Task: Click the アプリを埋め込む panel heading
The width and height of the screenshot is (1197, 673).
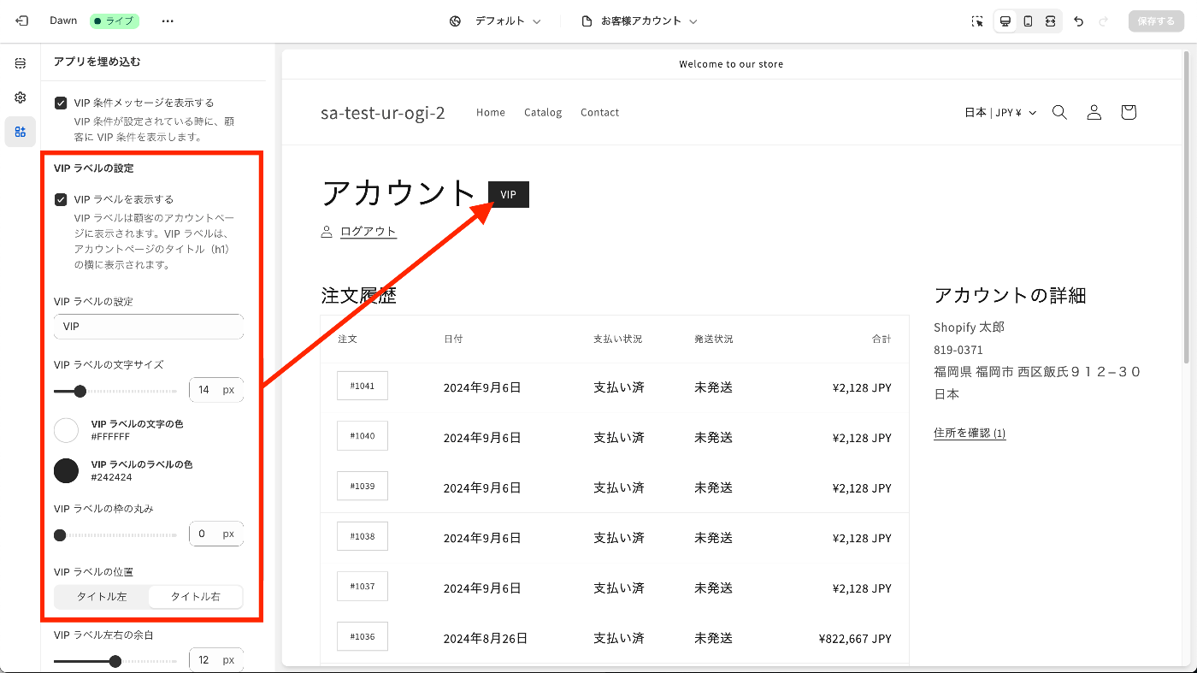Action: tap(97, 62)
